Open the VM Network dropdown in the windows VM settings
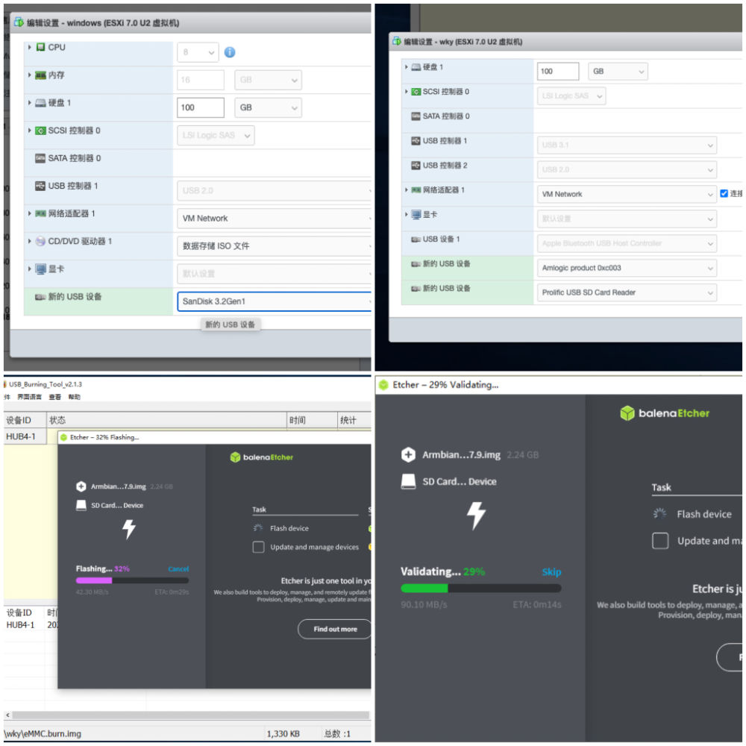Viewport: 746px width, 746px height. click(x=274, y=219)
